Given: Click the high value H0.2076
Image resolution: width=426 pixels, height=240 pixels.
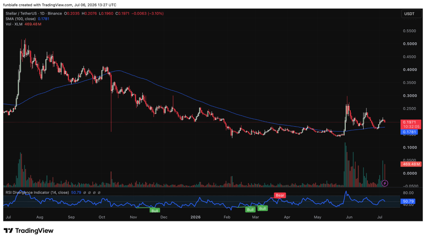Looking at the screenshot, I should [89, 14].
